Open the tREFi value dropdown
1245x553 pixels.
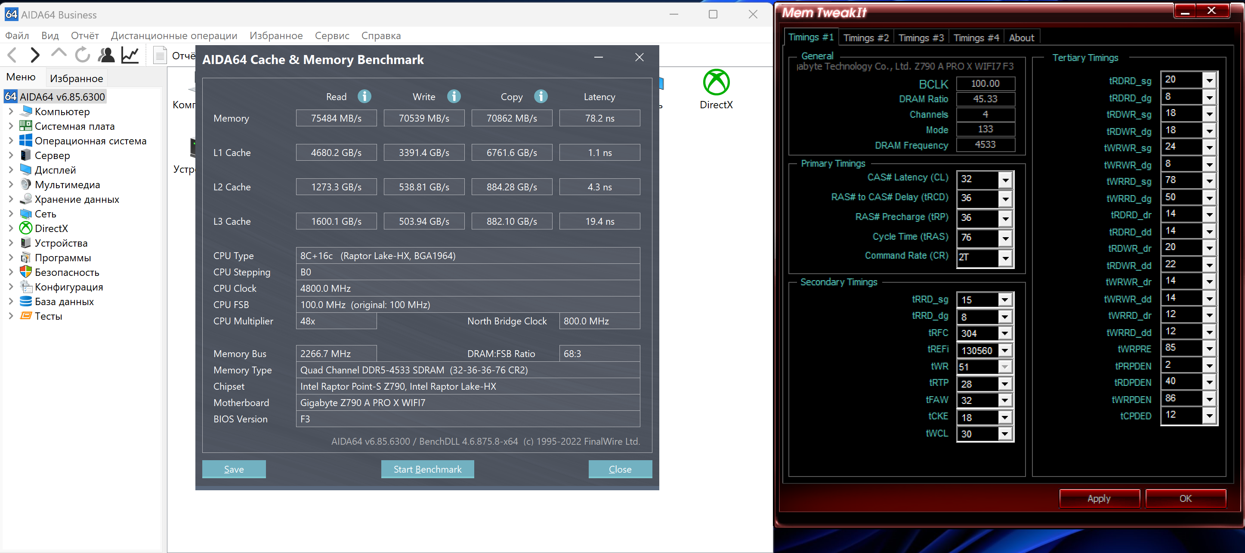(1004, 350)
